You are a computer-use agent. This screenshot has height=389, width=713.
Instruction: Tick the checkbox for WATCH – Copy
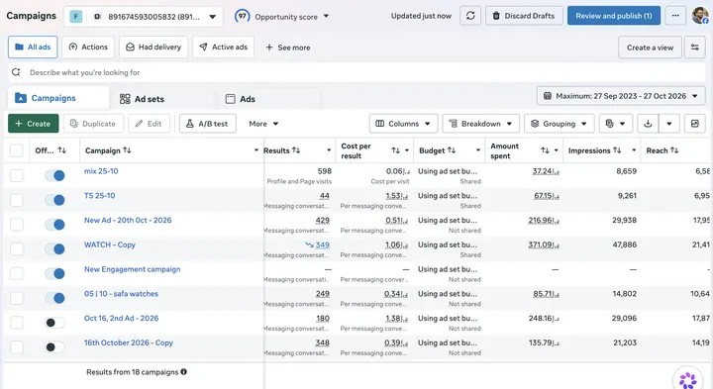17,249
